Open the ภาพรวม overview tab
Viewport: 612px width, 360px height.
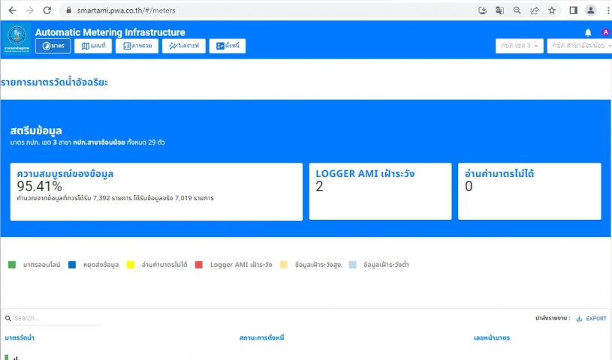(x=137, y=46)
